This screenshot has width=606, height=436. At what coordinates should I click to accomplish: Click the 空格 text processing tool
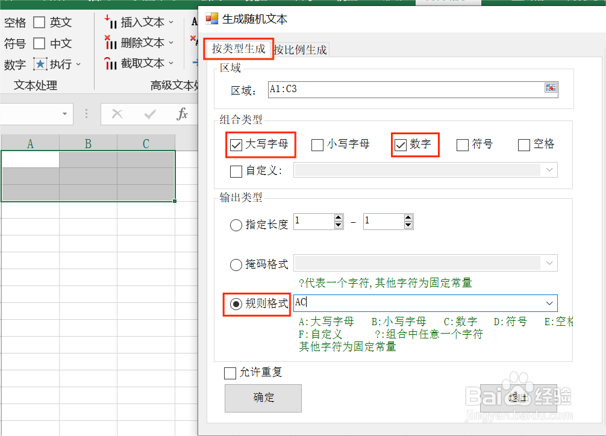tap(14, 22)
